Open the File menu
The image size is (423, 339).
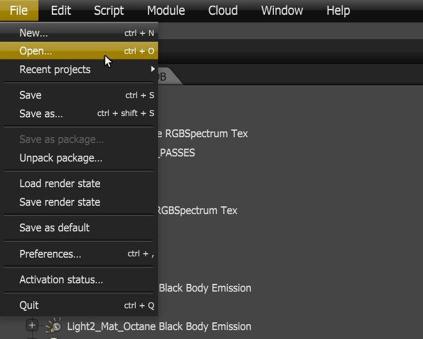pyautogui.click(x=19, y=10)
